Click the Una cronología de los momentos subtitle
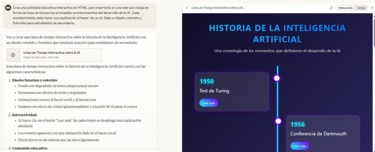The width and height of the screenshot is (375, 152). click(x=277, y=51)
